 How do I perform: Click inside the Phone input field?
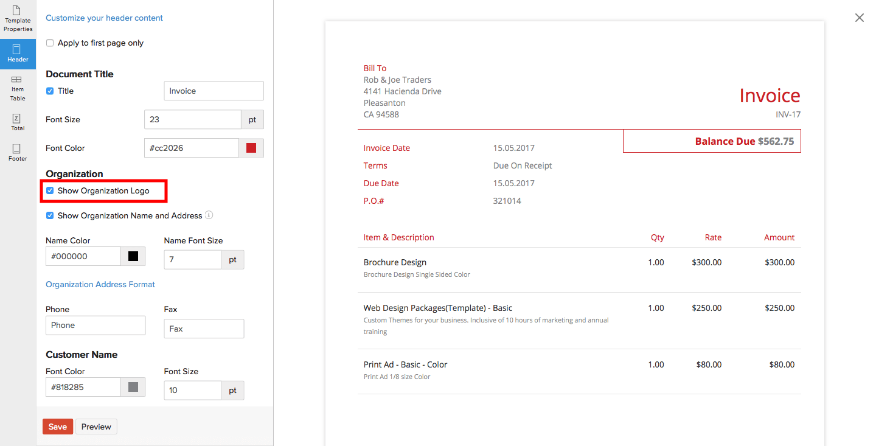coord(96,325)
